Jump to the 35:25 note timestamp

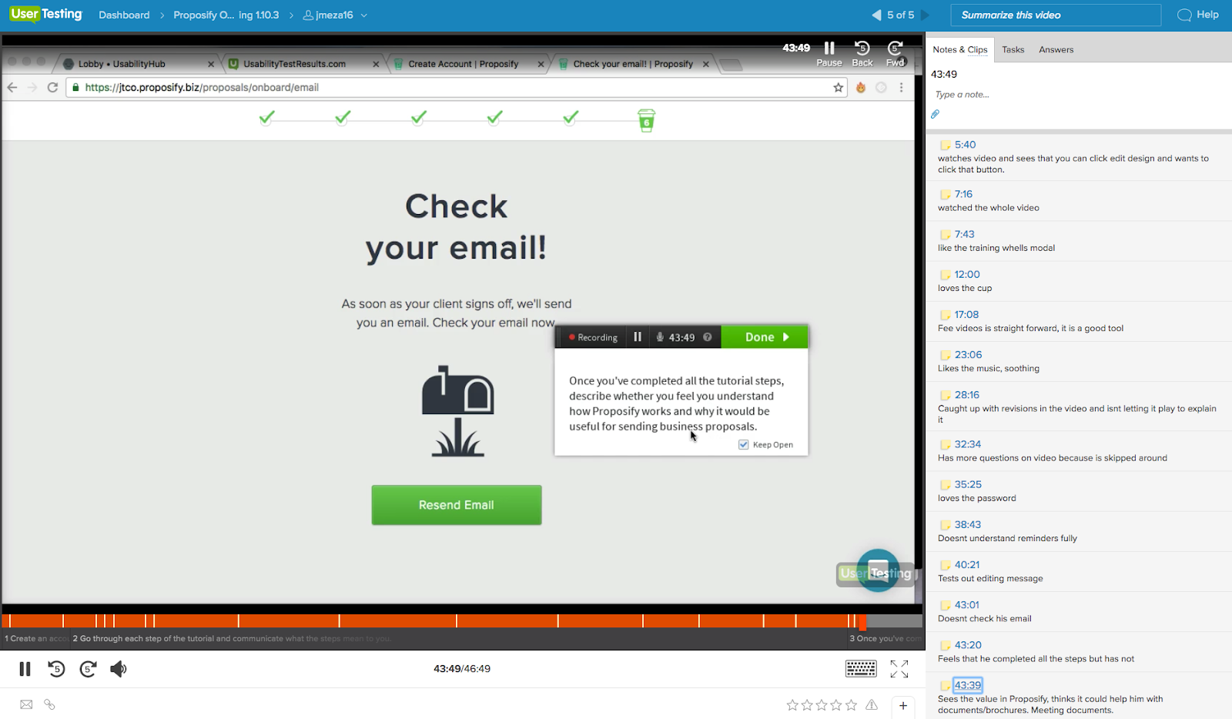tap(968, 484)
